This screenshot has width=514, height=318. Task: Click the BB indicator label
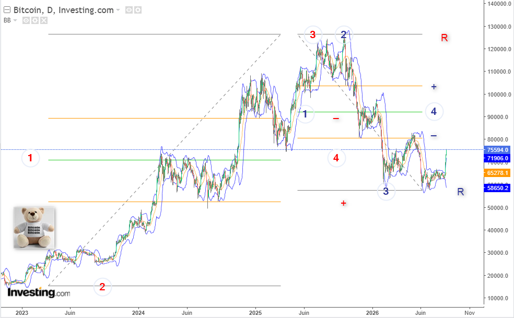7,20
